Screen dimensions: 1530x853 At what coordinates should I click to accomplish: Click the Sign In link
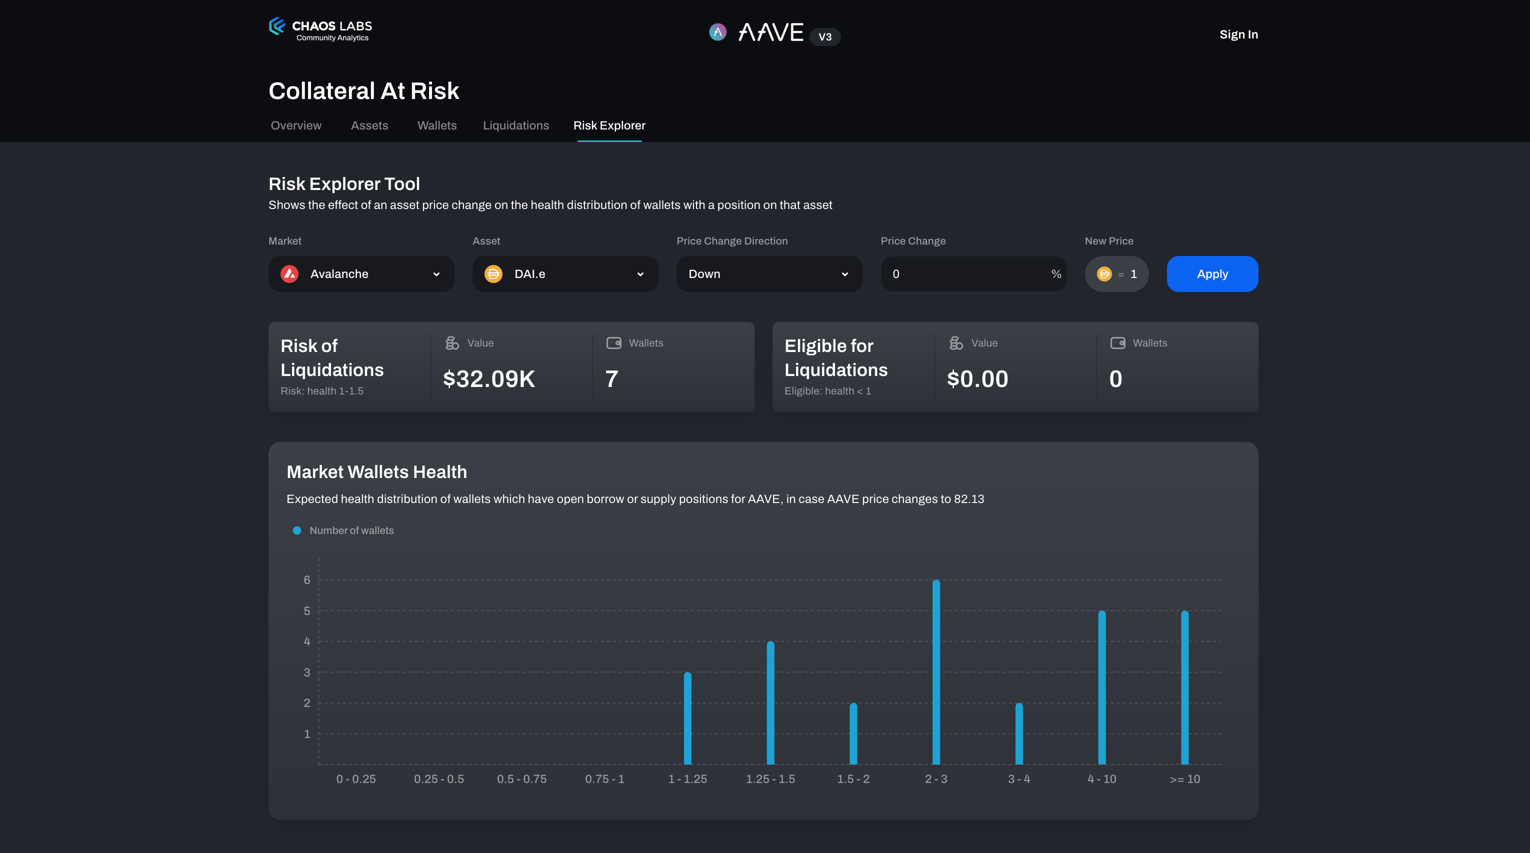tap(1239, 34)
